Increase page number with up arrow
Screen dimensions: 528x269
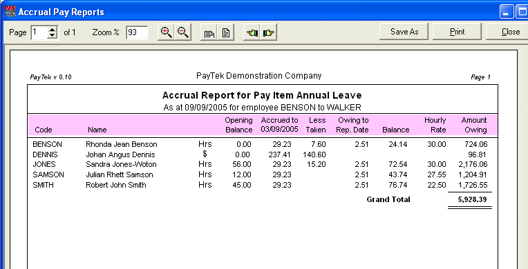tap(53, 30)
